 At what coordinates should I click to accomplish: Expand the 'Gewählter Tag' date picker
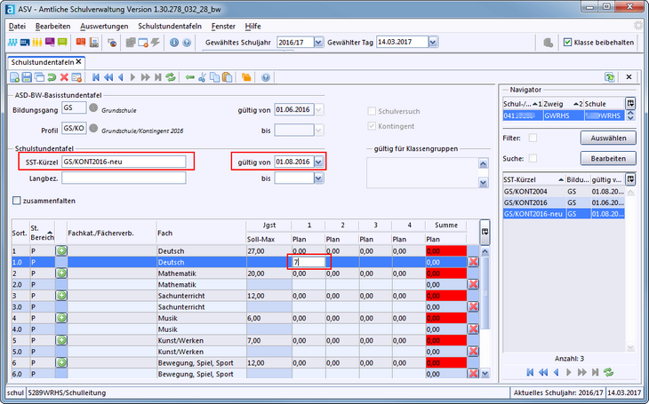coord(432,42)
